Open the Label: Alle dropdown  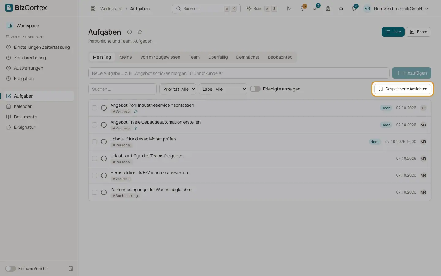coord(223,89)
